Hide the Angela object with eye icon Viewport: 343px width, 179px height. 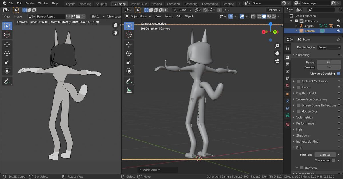pyautogui.click(x=339, y=26)
